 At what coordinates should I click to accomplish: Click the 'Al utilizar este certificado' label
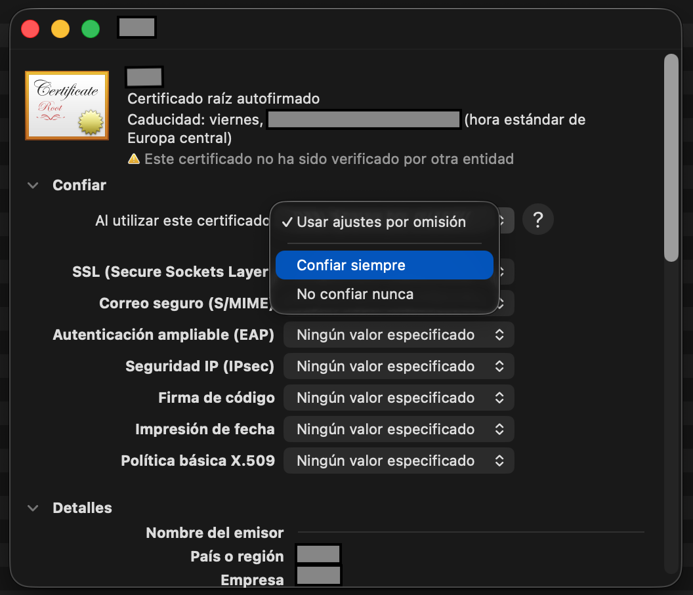coord(182,220)
